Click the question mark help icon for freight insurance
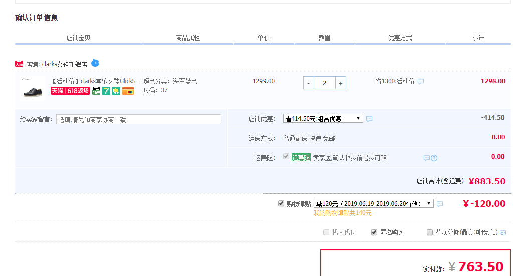The height and width of the screenshot is (276, 526). pyautogui.click(x=434, y=158)
